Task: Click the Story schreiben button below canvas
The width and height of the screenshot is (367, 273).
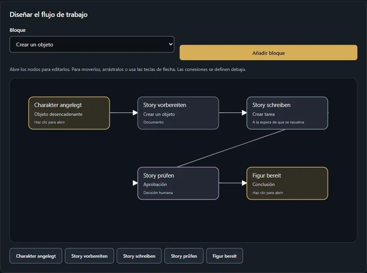Action: pyautogui.click(x=139, y=256)
